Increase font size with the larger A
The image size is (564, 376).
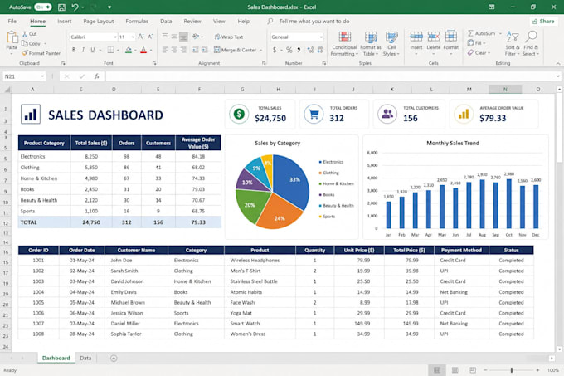[x=141, y=37]
